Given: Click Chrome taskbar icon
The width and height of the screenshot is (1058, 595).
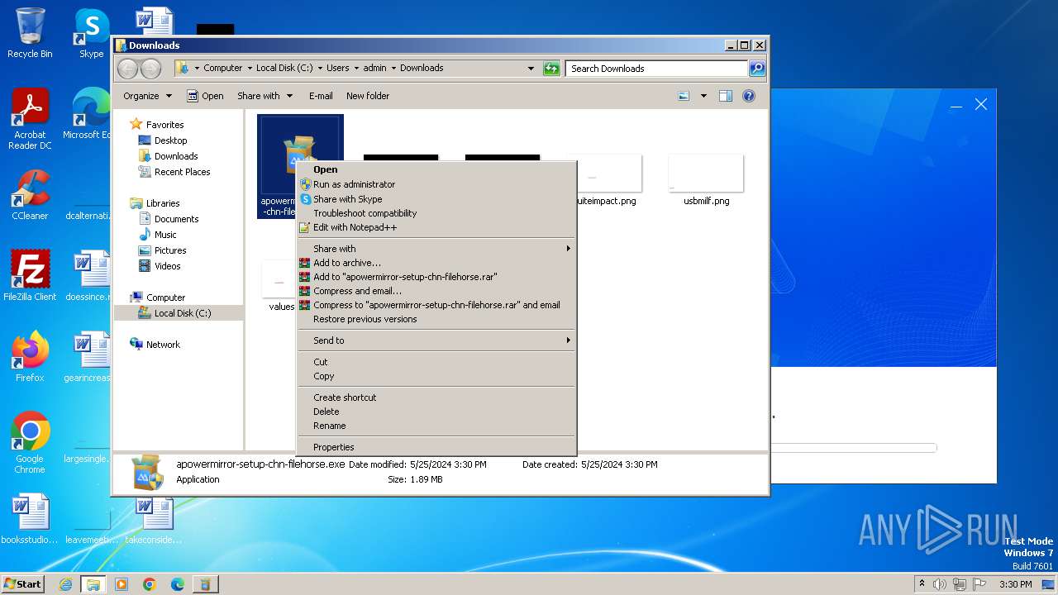Looking at the screenshot, I should pos(150,584).
